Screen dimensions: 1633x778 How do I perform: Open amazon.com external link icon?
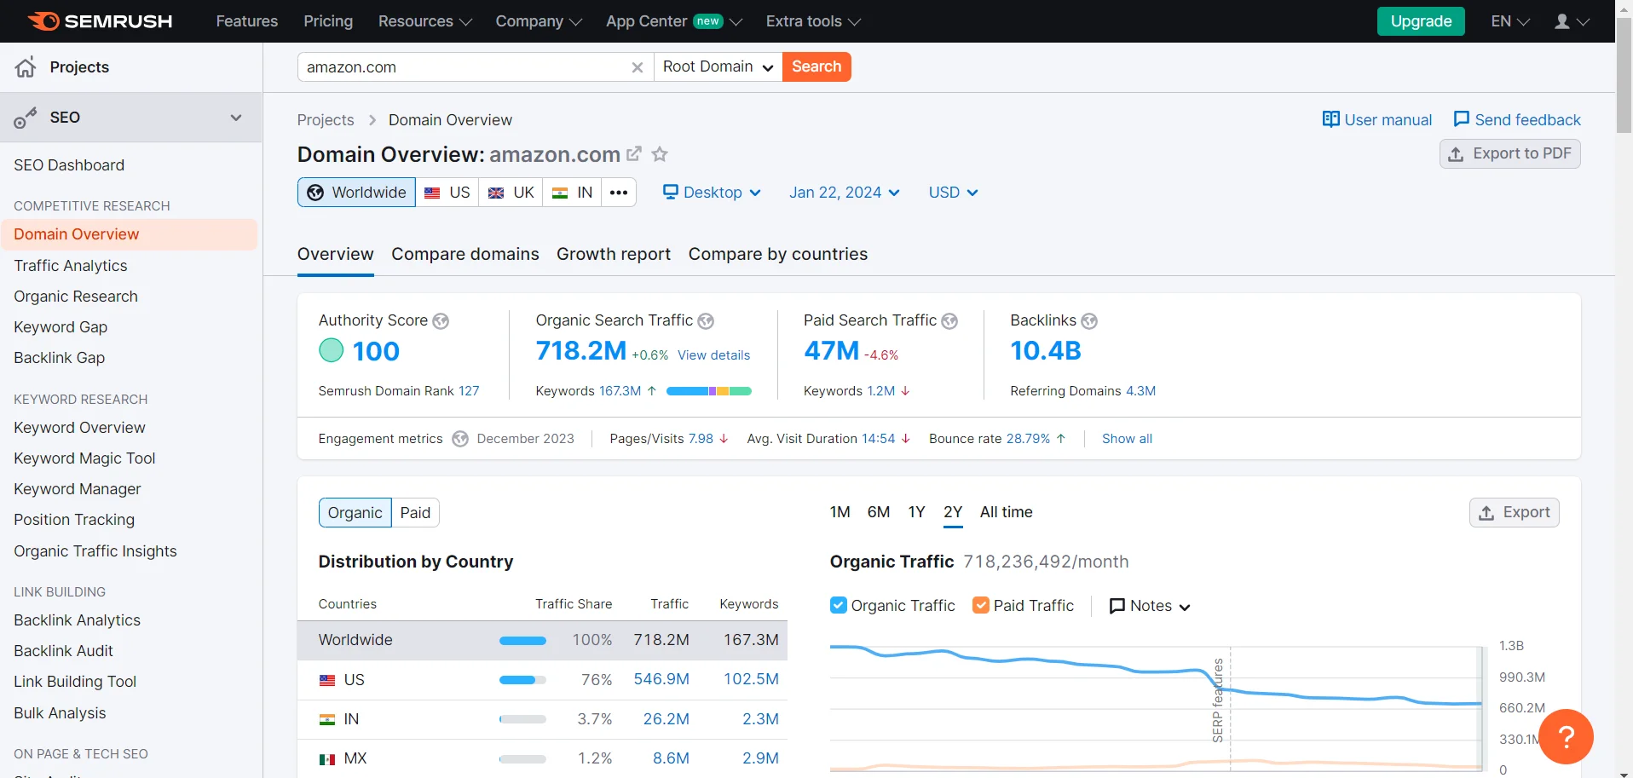(x=634, y=154)
